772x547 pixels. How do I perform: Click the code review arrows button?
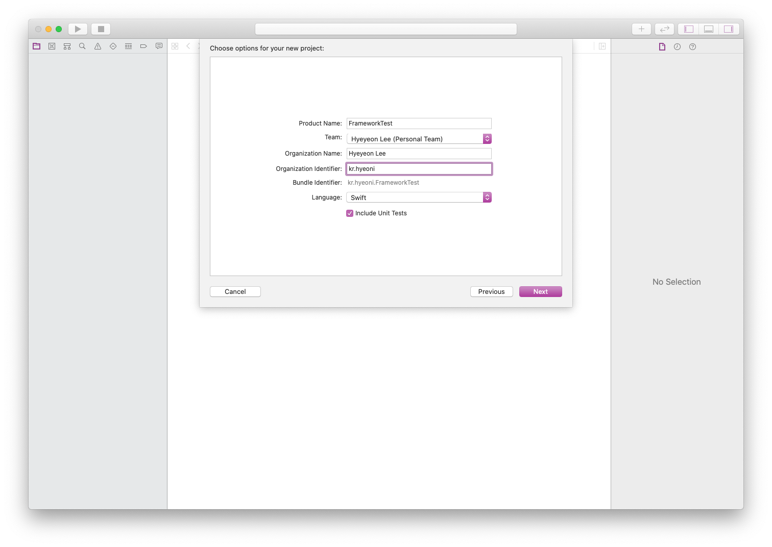(x=665, y=29)
